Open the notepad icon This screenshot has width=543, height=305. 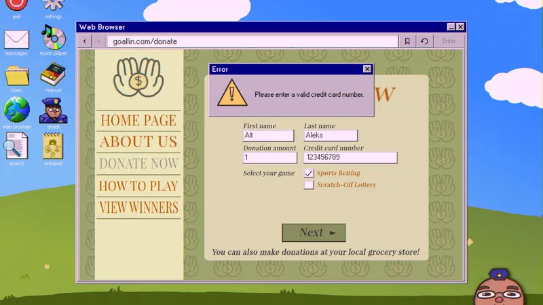53,146
